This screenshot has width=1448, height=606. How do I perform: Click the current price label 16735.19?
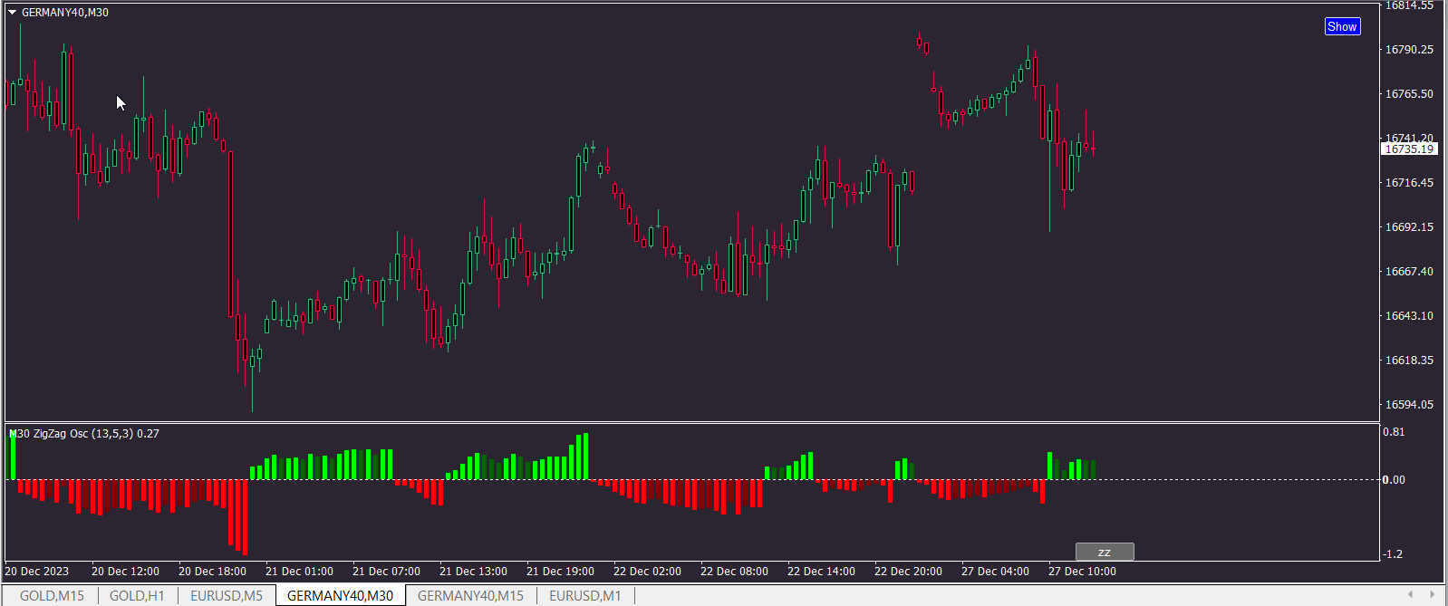pos(1409,149)
